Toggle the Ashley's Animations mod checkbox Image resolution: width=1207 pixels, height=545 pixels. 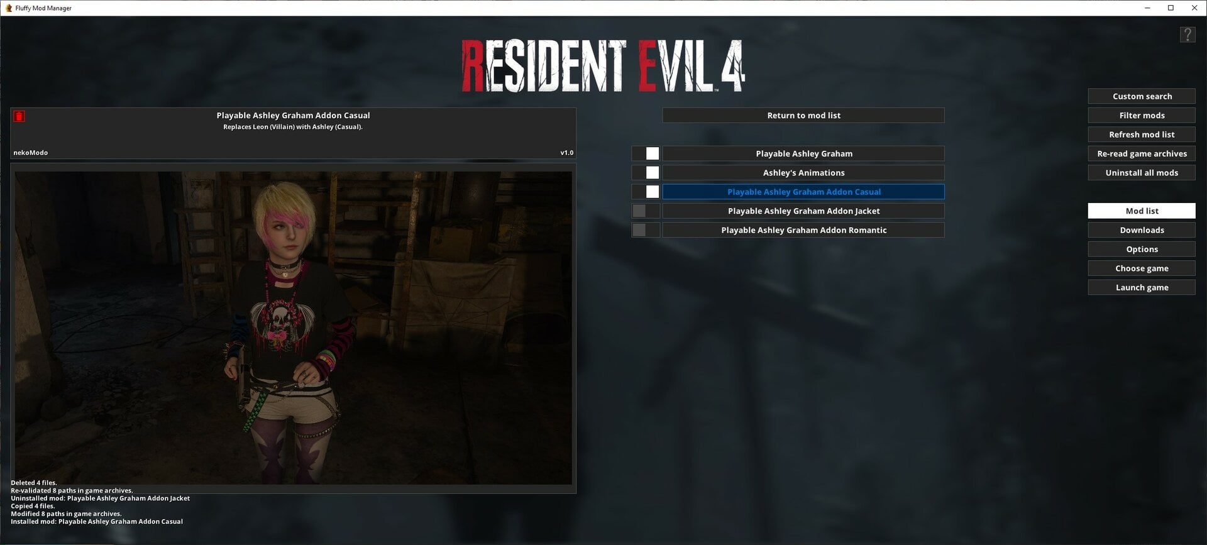tap(646, 173)
